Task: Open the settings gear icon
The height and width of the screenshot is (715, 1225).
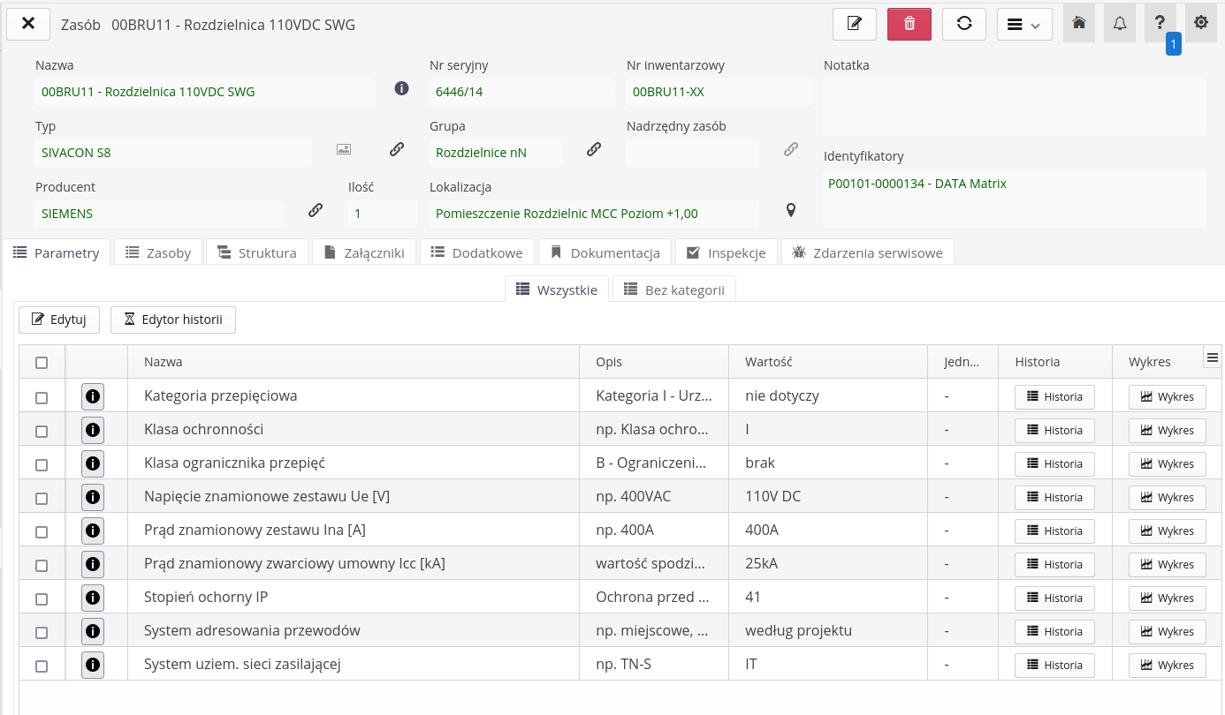Action: [1200, 24]
